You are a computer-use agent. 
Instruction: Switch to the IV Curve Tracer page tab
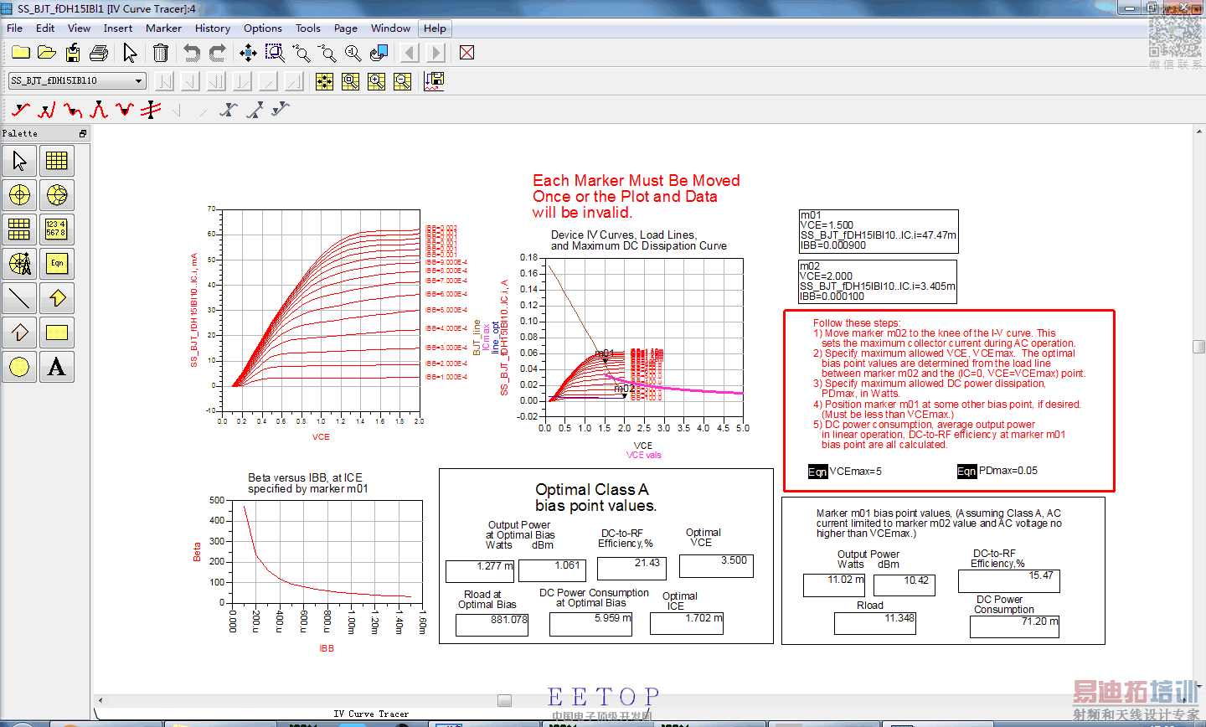pyautogui.click(x=371, y=714)
